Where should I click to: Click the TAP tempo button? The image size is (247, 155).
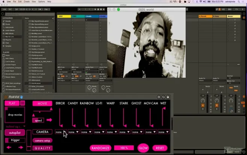(16, 9)
